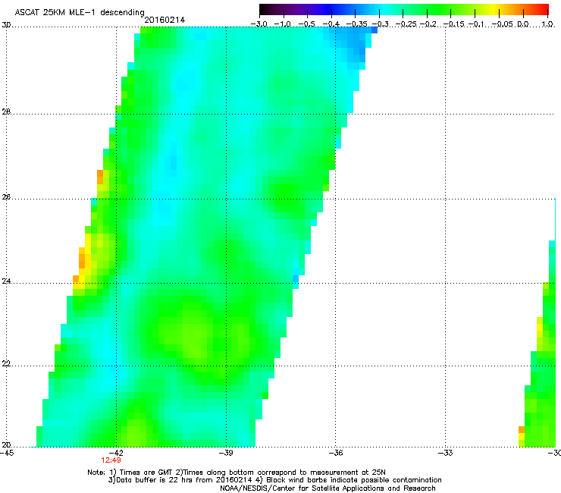Click the title 'ASCAT 25KM MLE-1 descending'

click(x=80, y=13)
